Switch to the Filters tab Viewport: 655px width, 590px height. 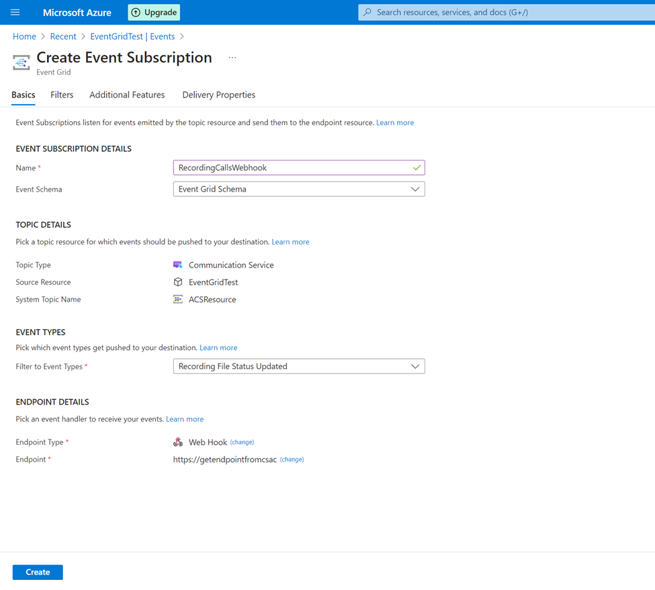point(62,95)
